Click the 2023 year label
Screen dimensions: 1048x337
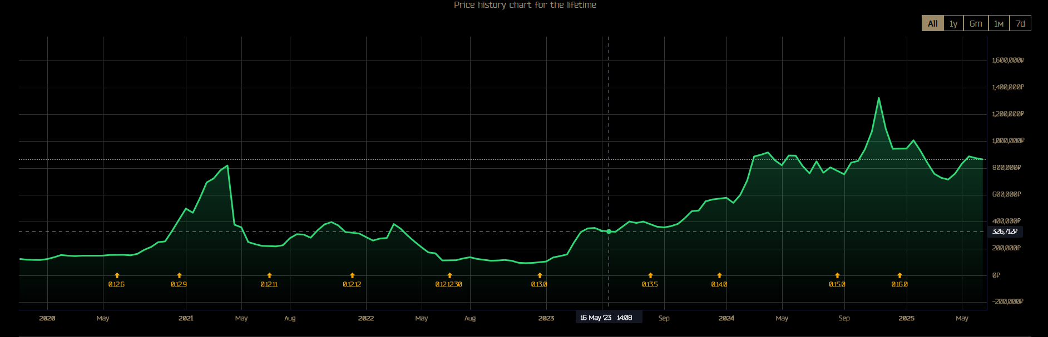[546, 318]
